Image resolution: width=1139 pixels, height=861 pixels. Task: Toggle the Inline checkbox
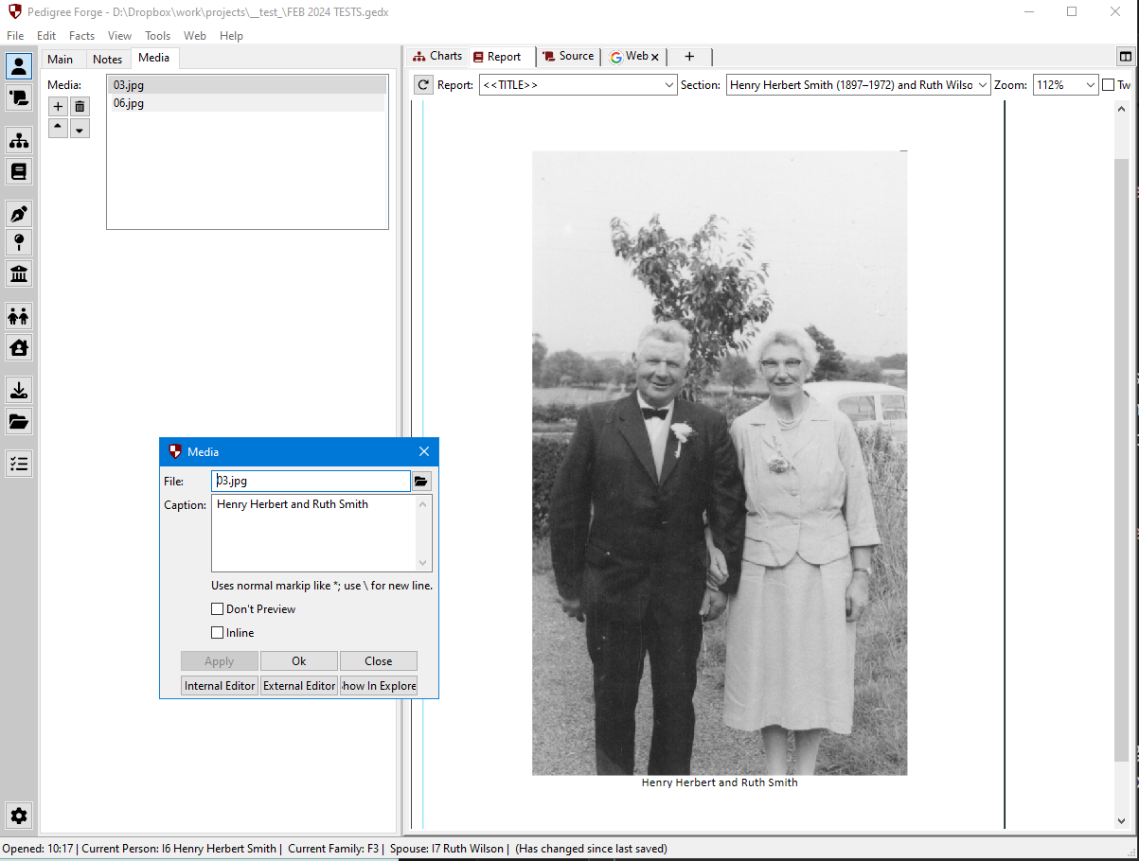coord(218,633)
